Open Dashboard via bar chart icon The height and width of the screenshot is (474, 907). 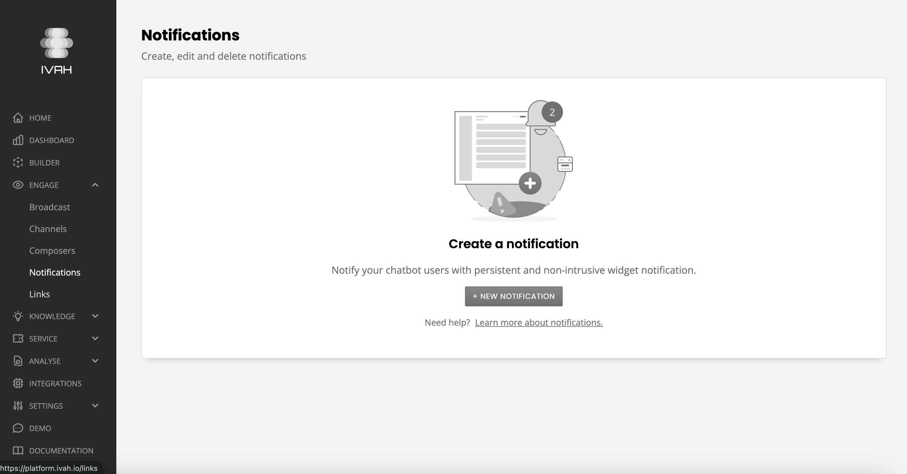18,140
